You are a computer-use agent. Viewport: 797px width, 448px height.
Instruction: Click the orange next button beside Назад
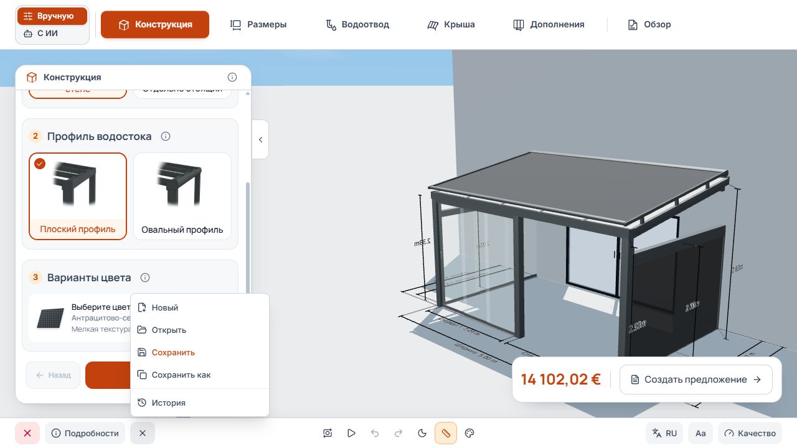108,375
